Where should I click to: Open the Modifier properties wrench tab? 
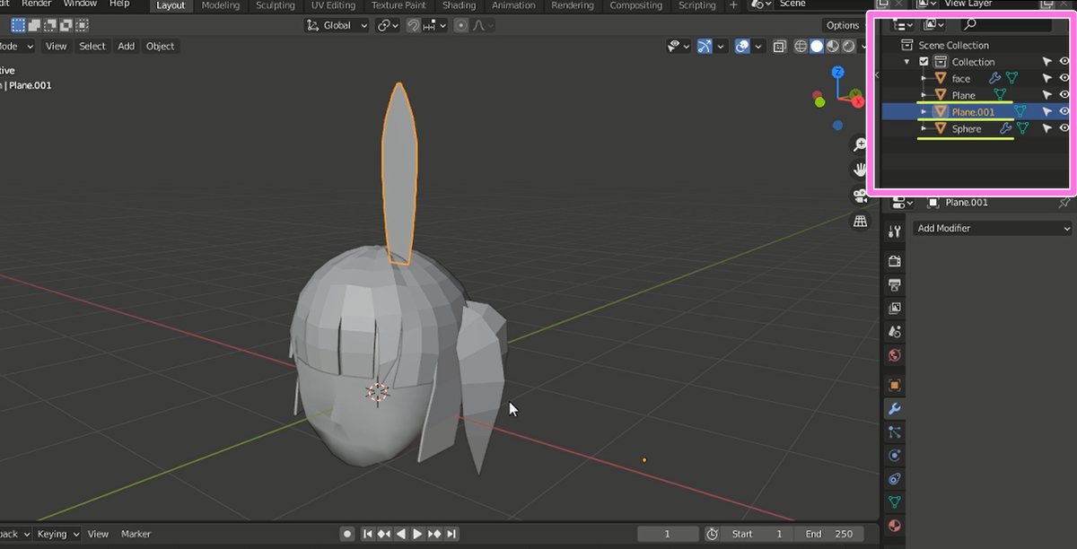point(894,408)
